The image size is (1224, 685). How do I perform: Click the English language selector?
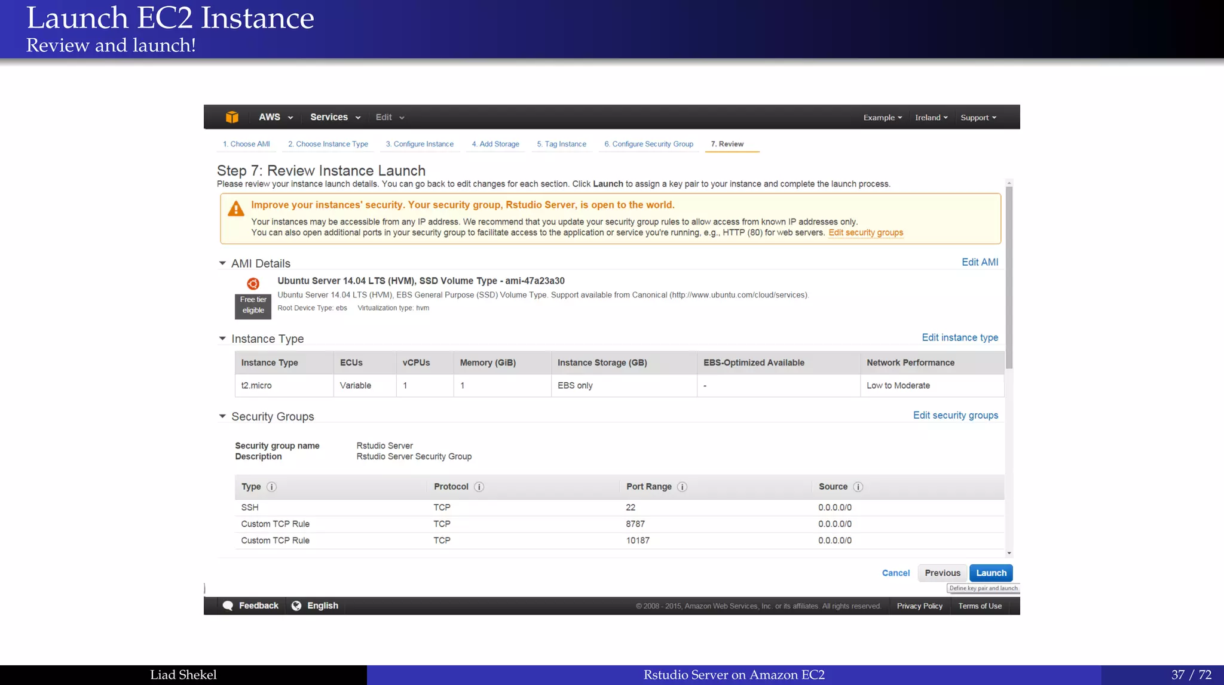point(315,606)
